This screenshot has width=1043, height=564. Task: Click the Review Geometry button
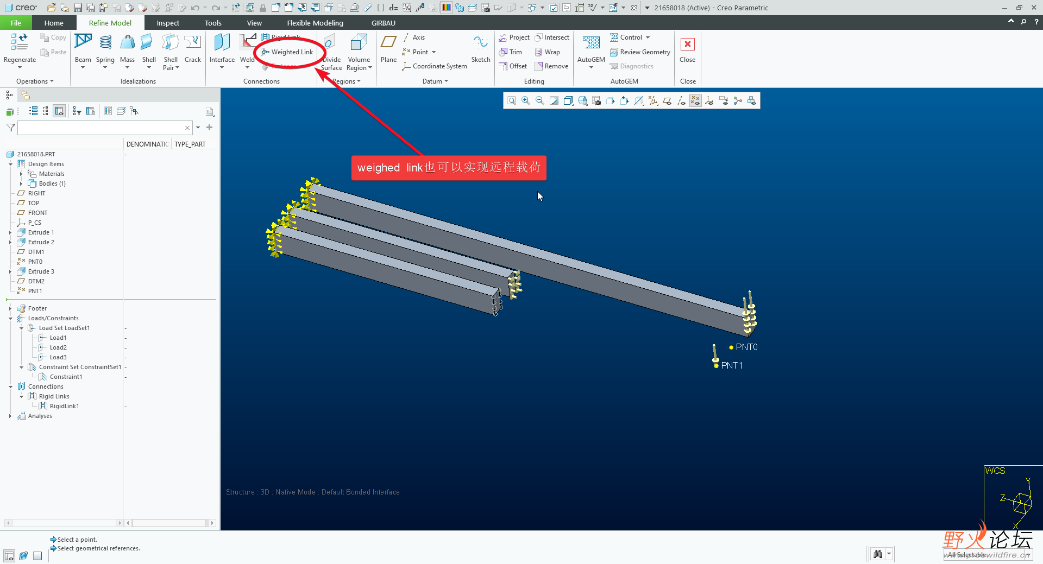(x=640, y=52)
